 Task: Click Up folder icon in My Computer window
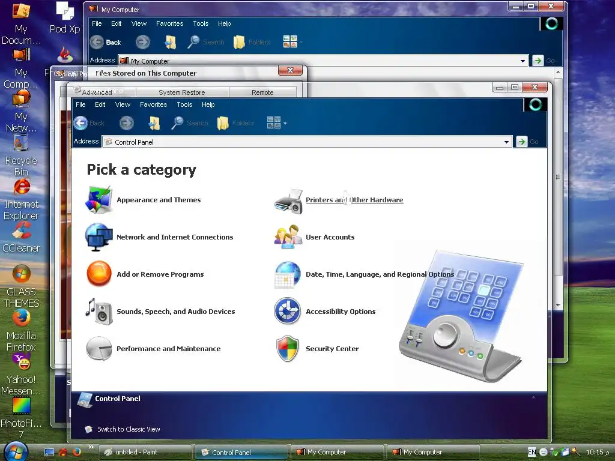(x=170, y=42)
